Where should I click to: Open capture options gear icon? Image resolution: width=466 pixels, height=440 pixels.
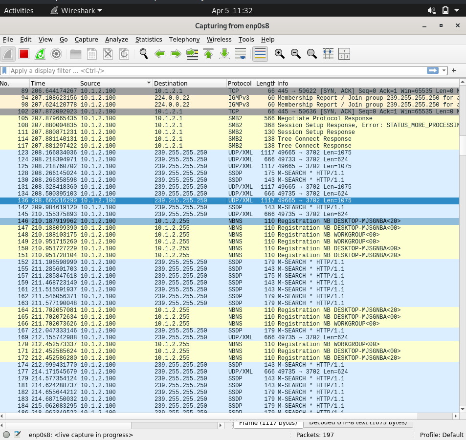[x=56, y=54]
